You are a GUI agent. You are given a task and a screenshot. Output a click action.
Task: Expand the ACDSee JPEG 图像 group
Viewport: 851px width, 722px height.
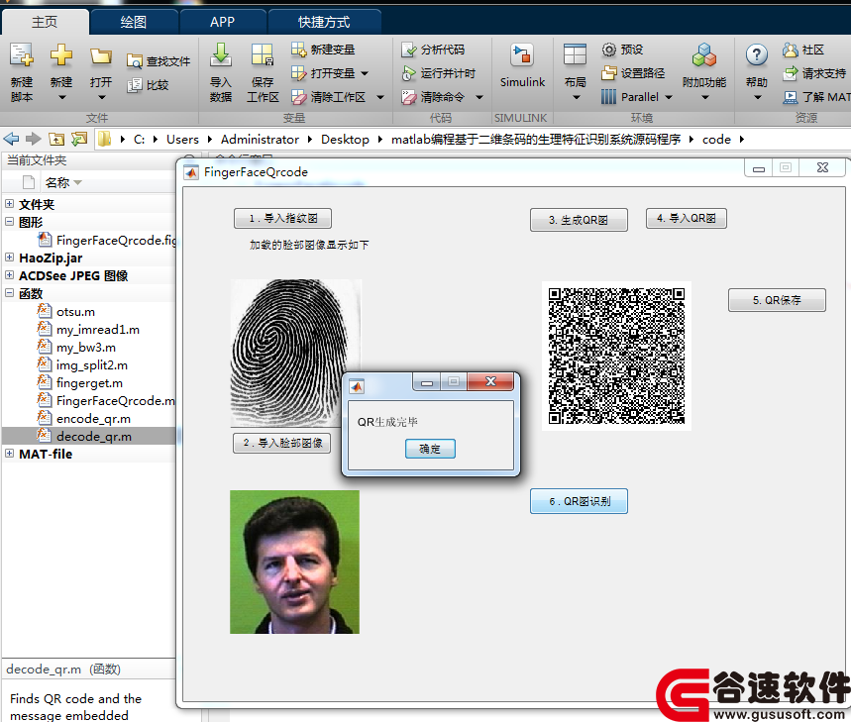coord(9,275)
